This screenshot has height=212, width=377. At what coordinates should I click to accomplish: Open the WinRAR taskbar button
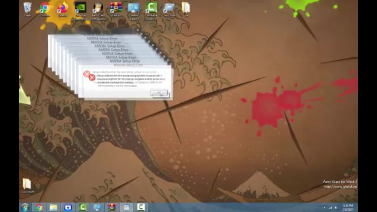(112, 207)
